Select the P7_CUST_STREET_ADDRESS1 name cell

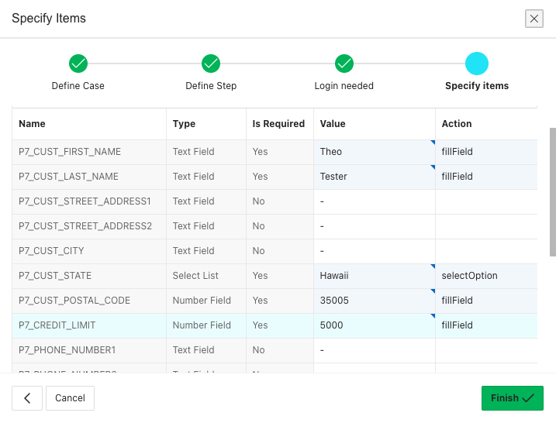click(x=89, y=201)
